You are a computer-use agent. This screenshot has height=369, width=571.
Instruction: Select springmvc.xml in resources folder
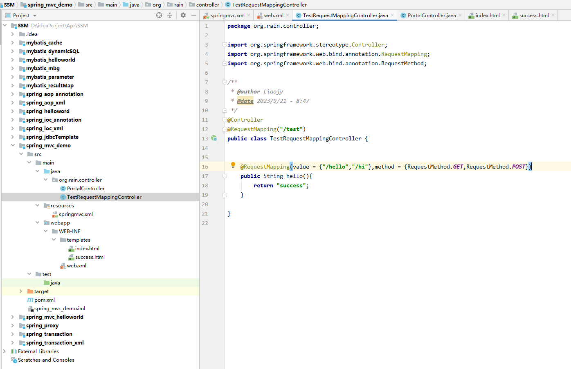point(76,214)
